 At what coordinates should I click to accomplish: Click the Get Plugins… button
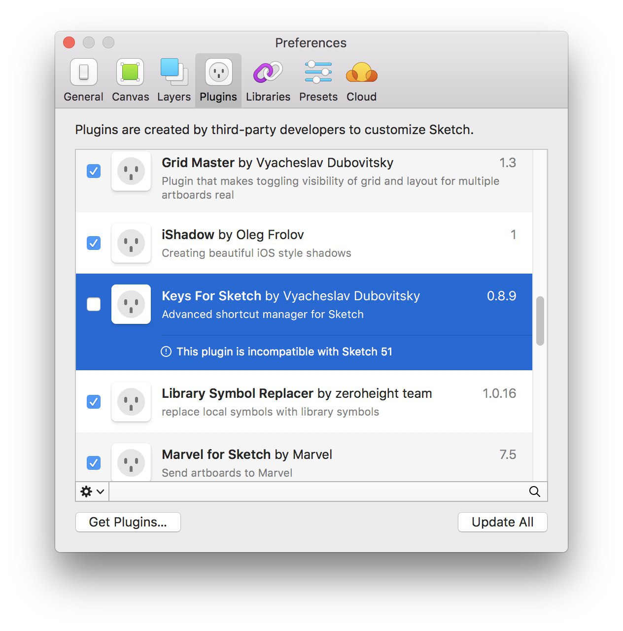pos(128,522)
